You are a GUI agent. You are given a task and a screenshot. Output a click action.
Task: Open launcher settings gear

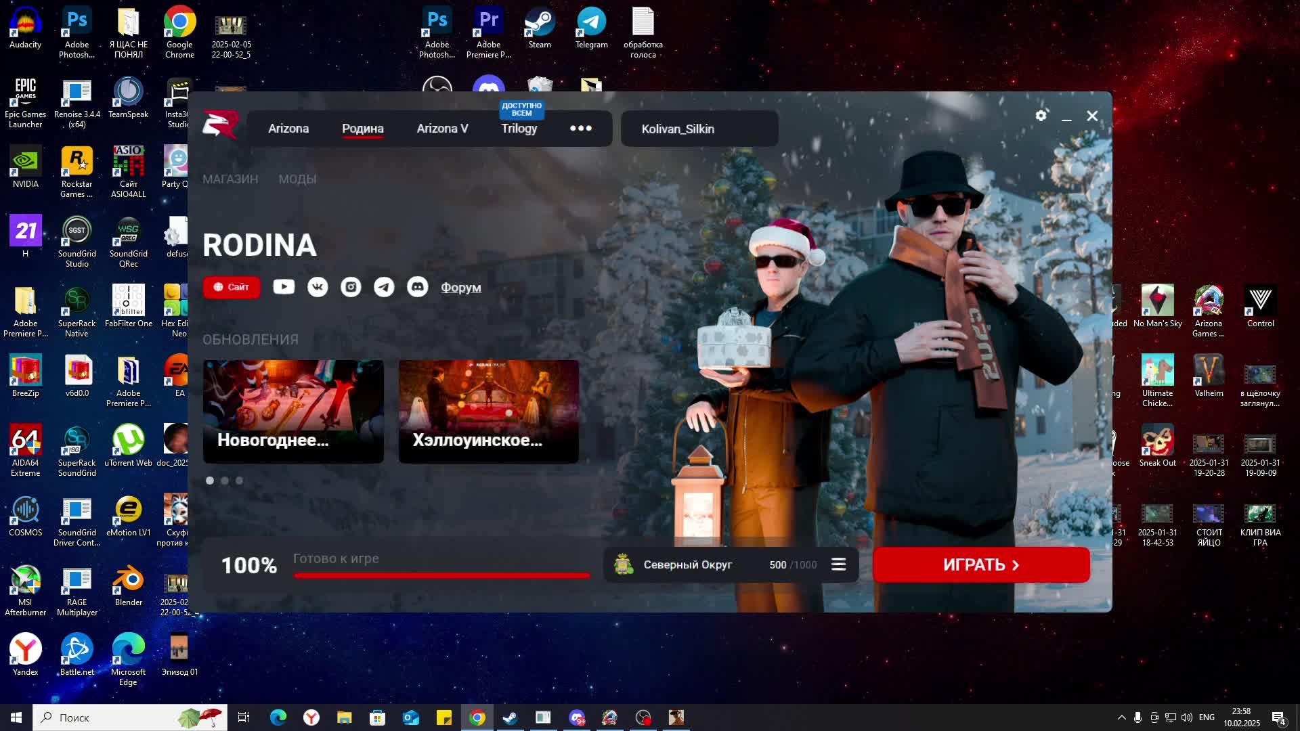point(1041,116)
